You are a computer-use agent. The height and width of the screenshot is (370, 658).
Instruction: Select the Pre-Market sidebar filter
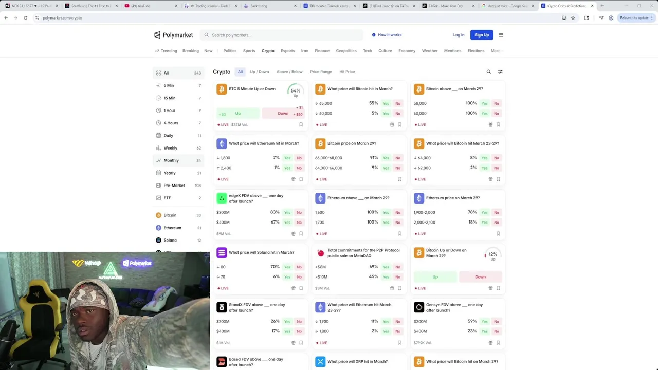178,186
